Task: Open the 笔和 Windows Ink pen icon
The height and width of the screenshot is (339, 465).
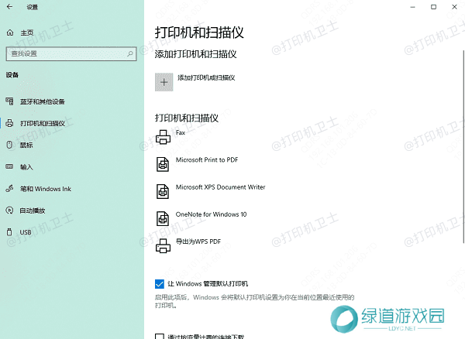Action: (x=9, y=188)
